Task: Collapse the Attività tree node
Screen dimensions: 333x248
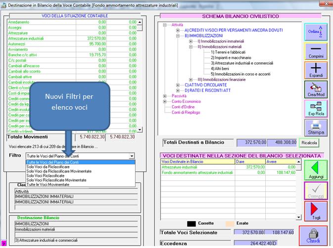Action: pos(165,25)
